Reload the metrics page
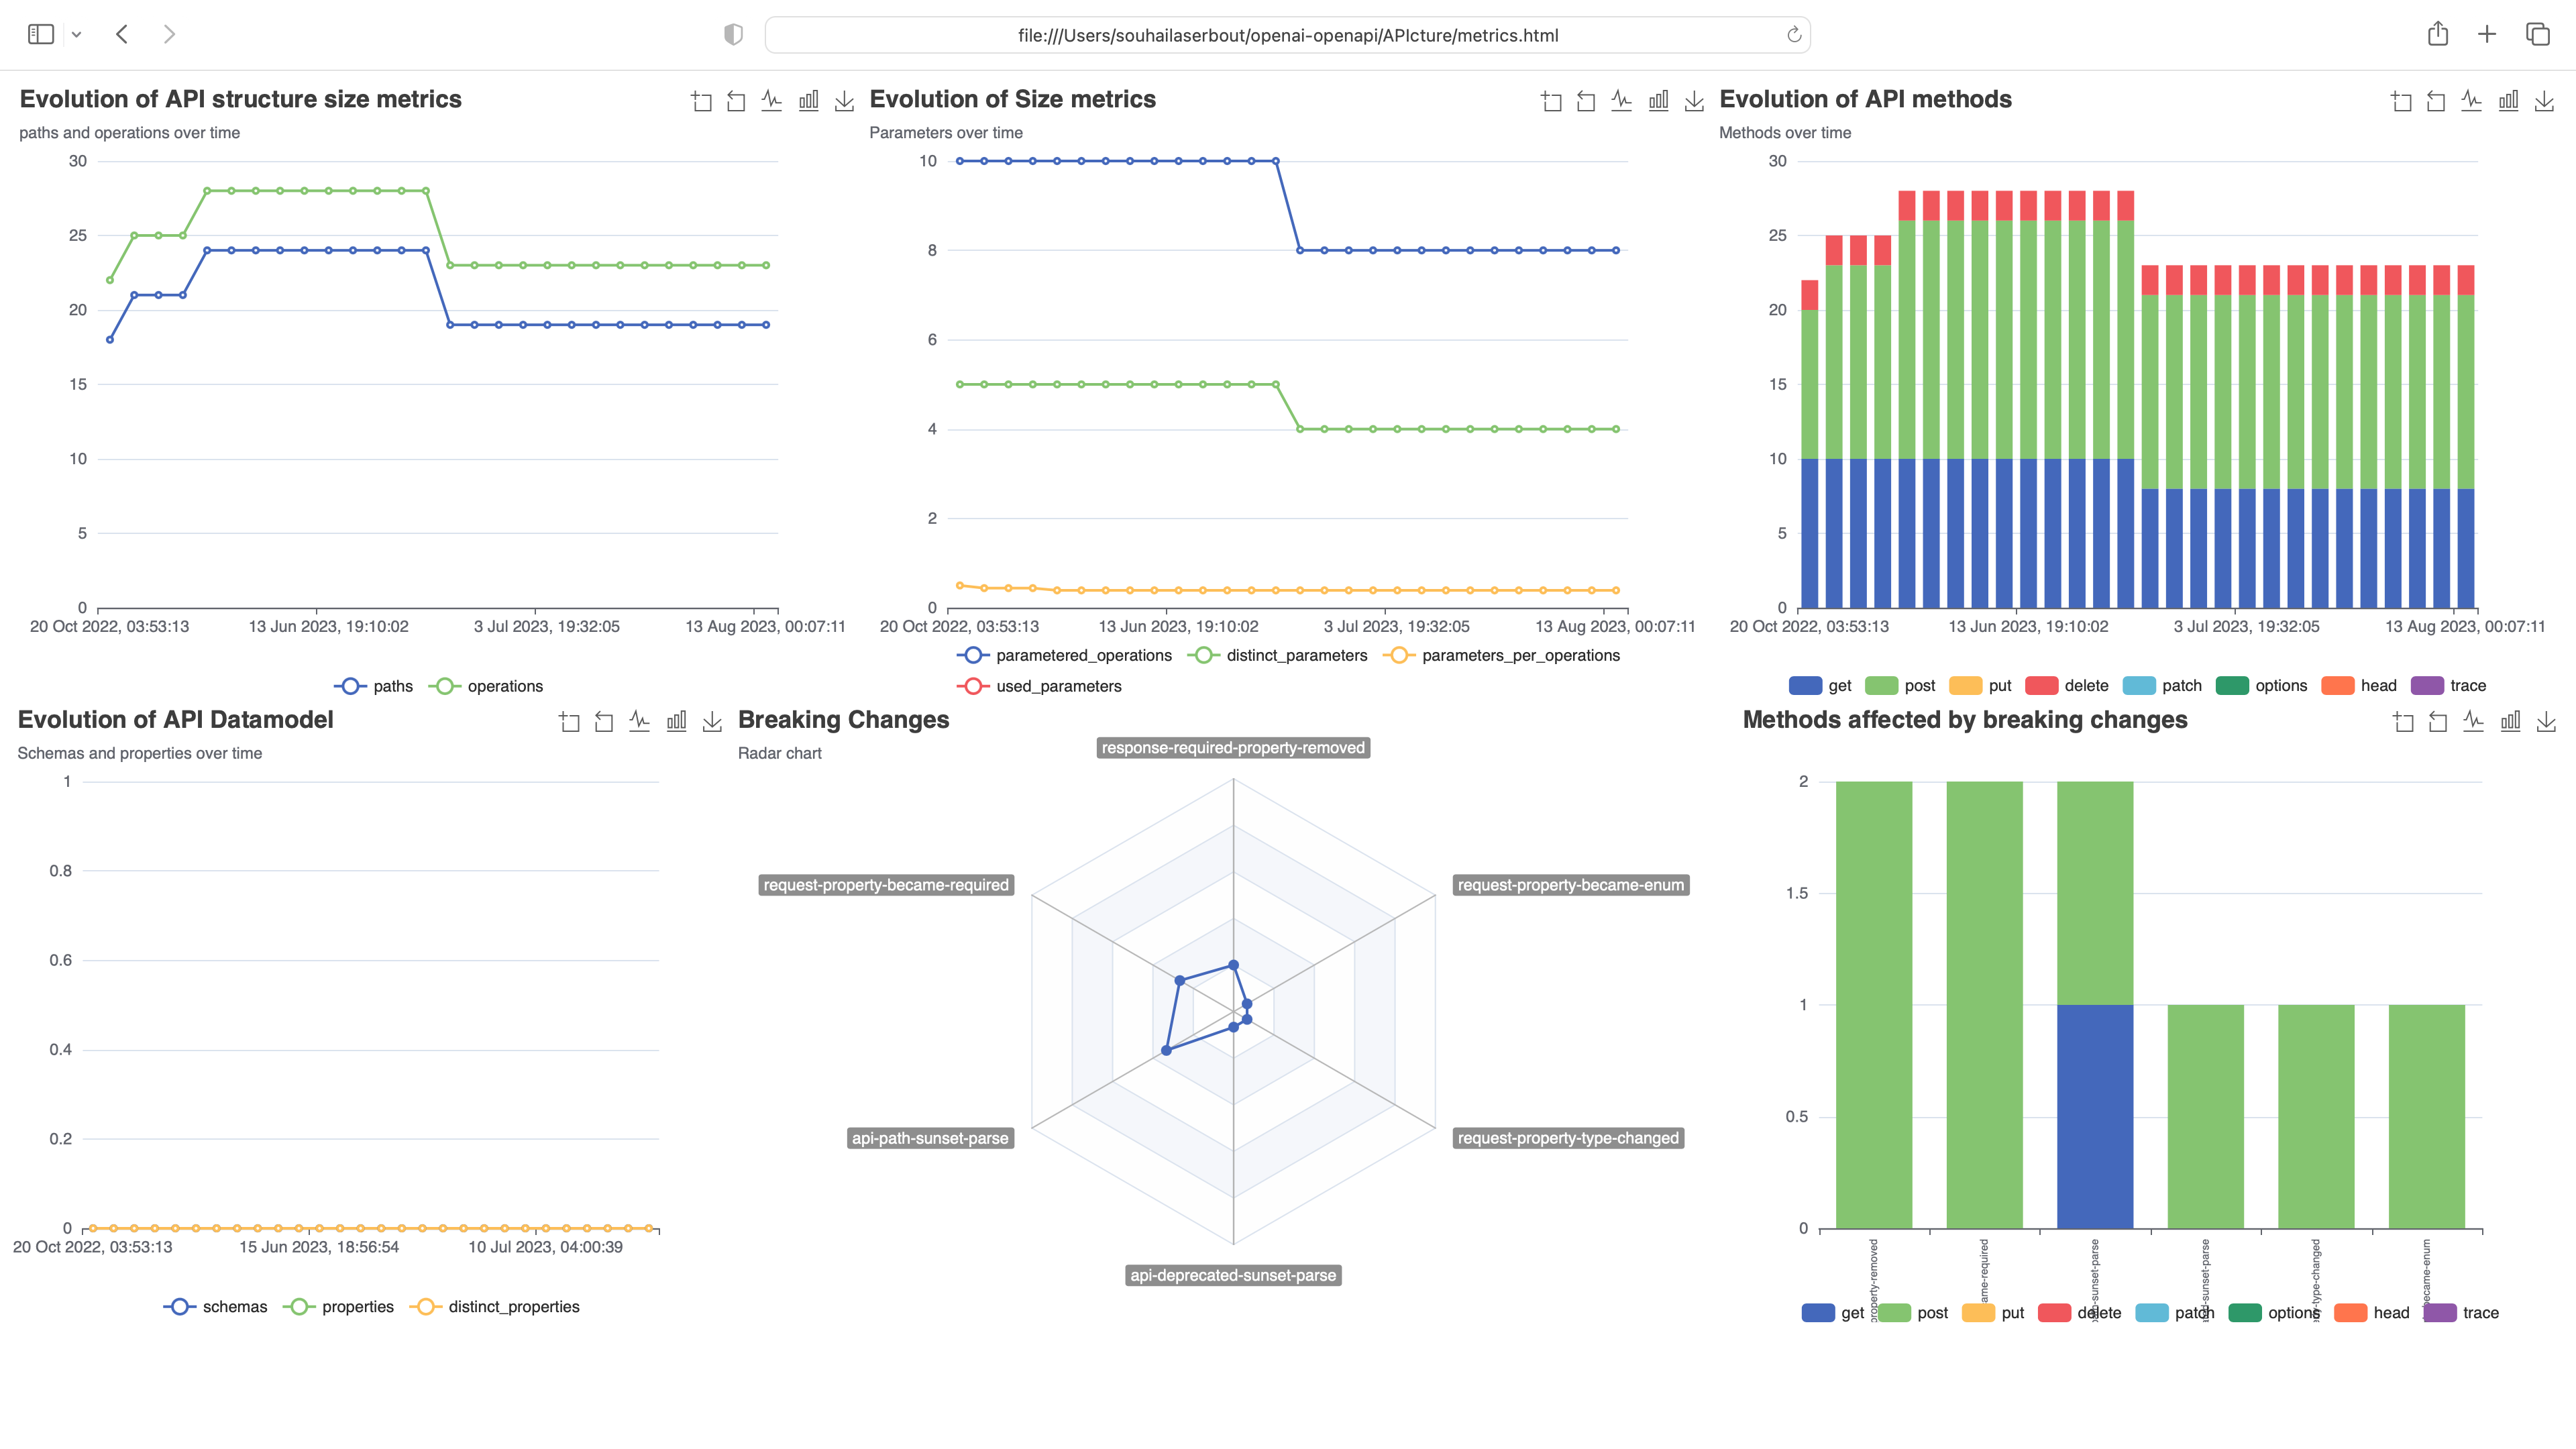Image resolution: width=2576 pixels, height=1449 pixels. click(x=1794, y=35)
